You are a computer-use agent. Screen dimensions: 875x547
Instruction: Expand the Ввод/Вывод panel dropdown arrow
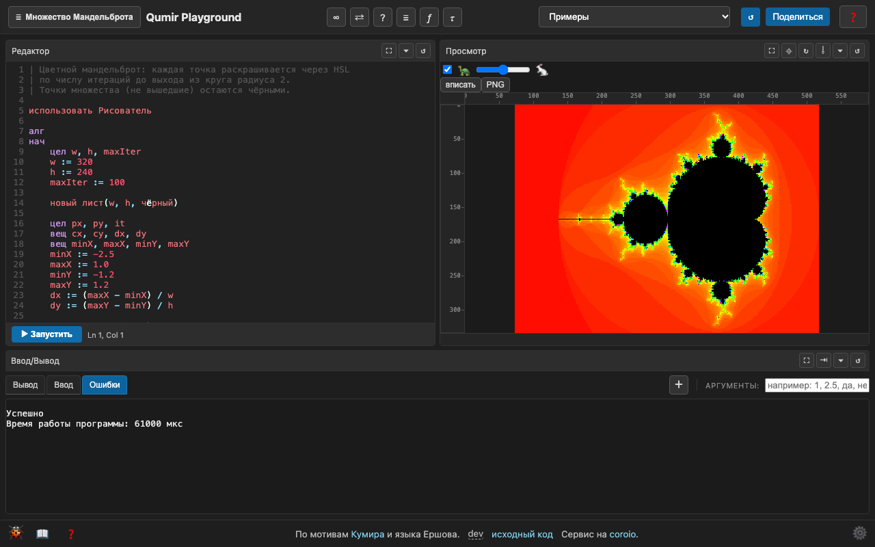(842, 360)
